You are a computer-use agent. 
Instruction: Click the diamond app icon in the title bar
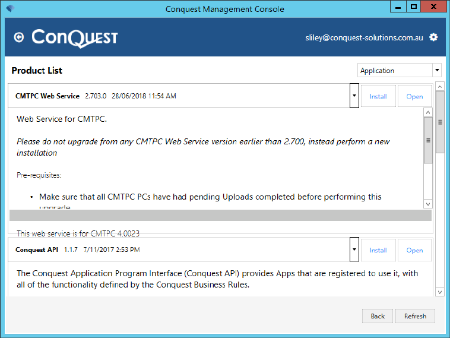click(10, 9)
